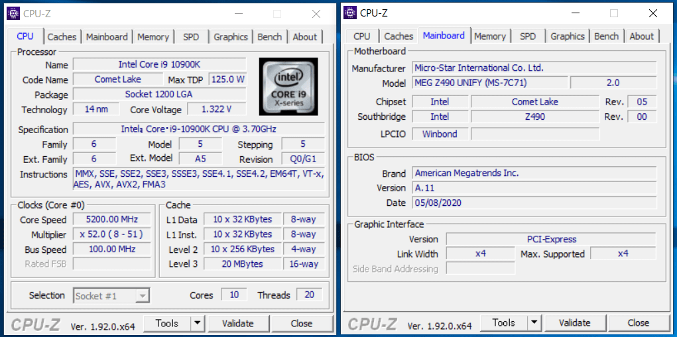The width and height of the screenshot is (677, 337).
Task: Click the L1 Data value 10 x 32 KBytes
Action: click(x=243, y=219)
